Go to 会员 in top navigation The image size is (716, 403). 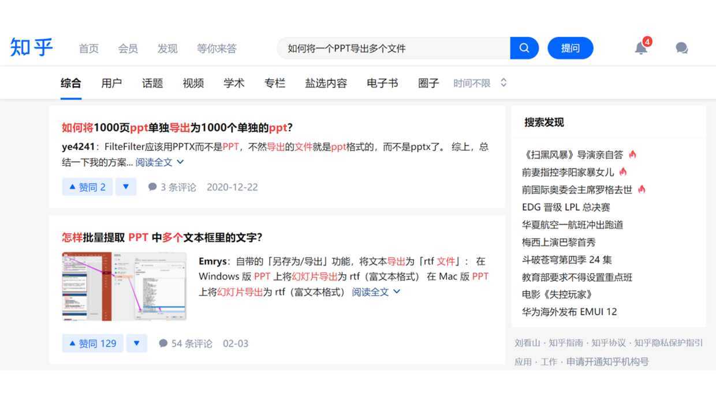click(x=128, y=48)
